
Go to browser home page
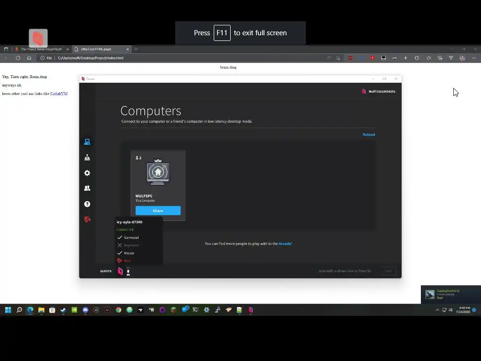click(29, 58)
